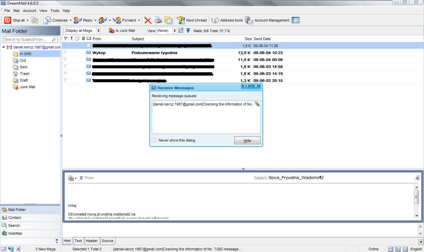The height and width of the screenshot is (252, 424).
Task: Select the Junk Mail folder
Action: coord(27,87)
